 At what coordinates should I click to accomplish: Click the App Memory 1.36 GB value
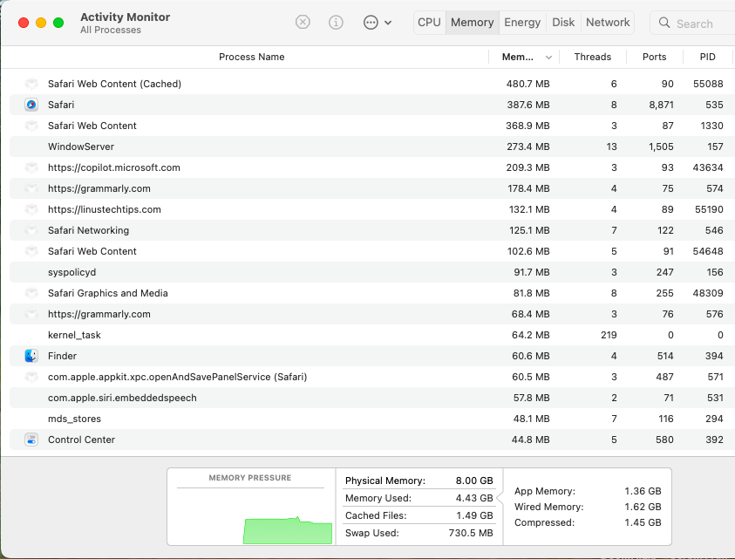tap(643, 491)
